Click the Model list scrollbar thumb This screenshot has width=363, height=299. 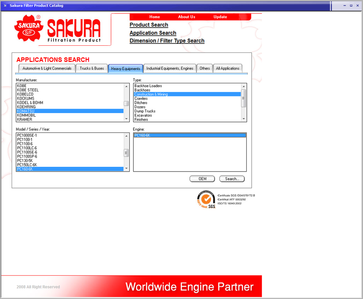(127, 153)
